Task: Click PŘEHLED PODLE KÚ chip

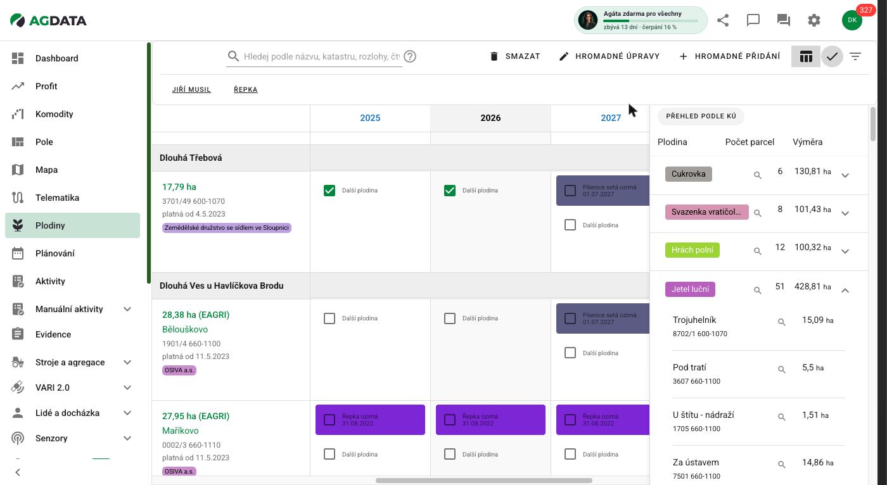Action: point(701,117)
